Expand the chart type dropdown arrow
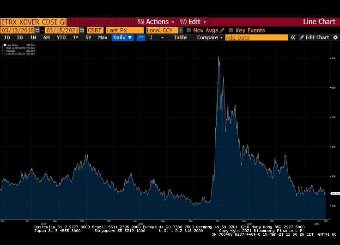The width and height of the screenshot is (340, 245). pos(162,38)
